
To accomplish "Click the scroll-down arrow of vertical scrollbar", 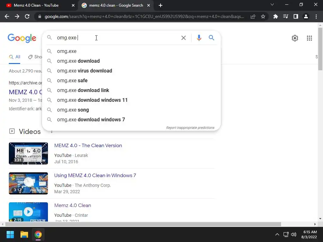I will click(x=320, y=219).
